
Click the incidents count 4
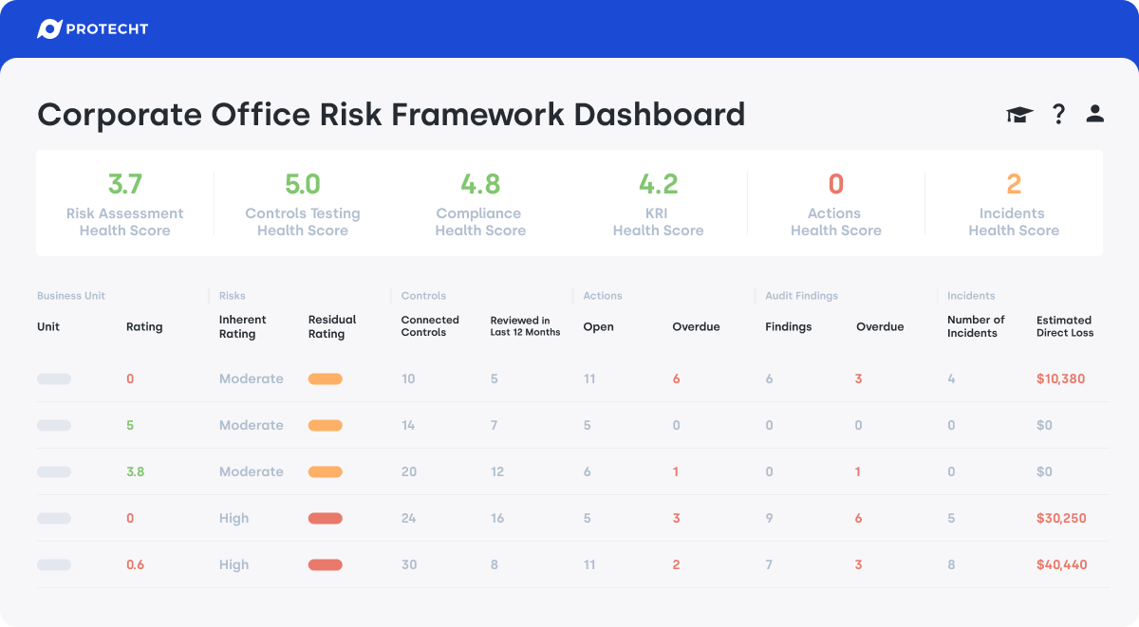tap(951, 378)
